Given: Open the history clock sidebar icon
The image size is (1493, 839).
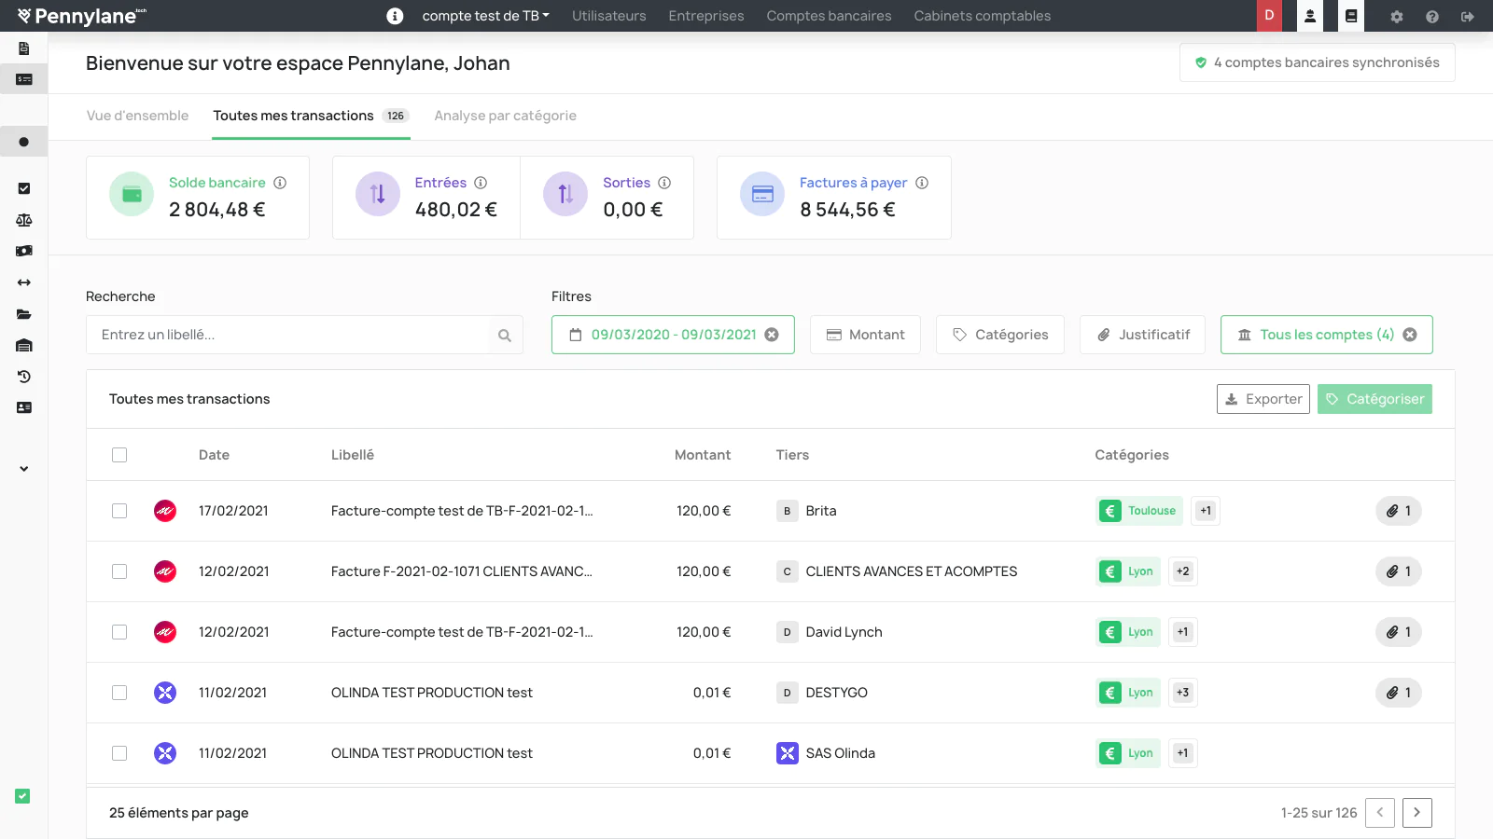Looking at the screenshot, I should [x=24, y=377].
